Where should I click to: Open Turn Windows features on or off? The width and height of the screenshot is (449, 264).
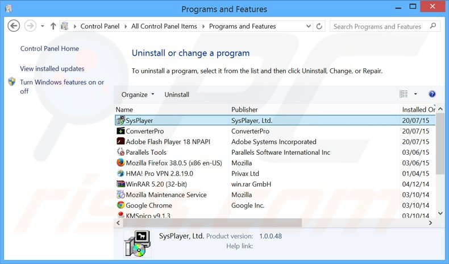coord(62,86)
